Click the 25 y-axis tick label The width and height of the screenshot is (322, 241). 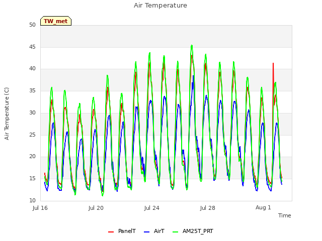[32, 135]
